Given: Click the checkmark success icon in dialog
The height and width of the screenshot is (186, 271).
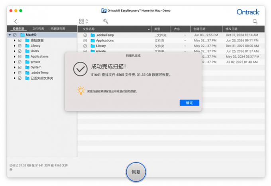Looking at the screenshot, I should pos(80,69).
